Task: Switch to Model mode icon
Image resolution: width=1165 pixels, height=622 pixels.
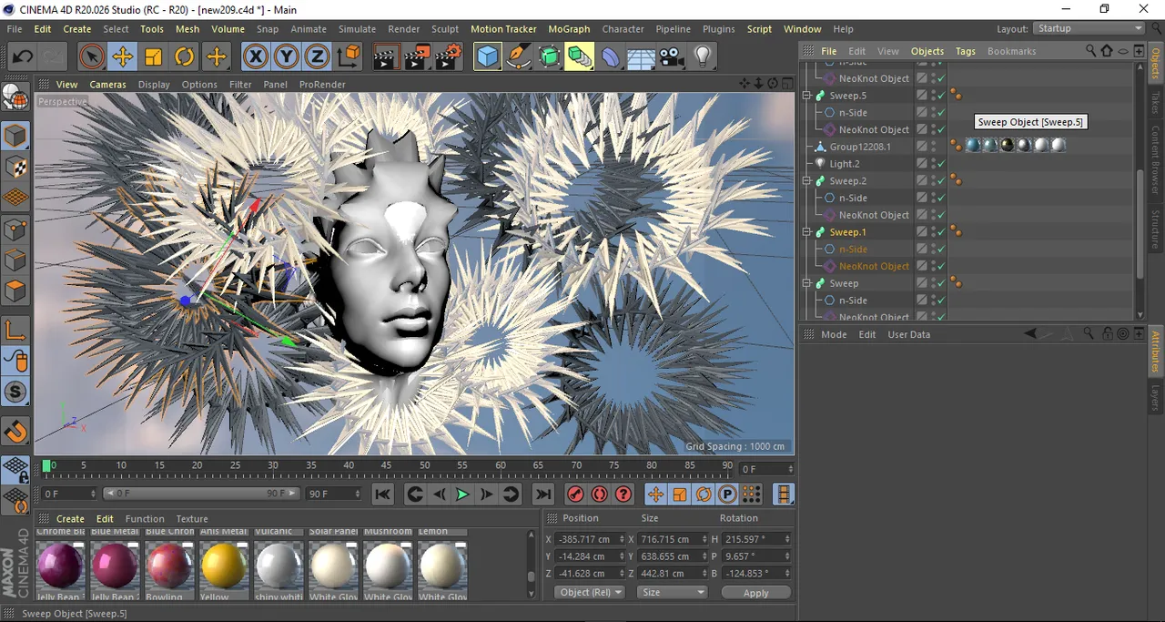Action: (15, 136)
